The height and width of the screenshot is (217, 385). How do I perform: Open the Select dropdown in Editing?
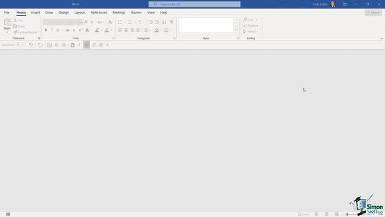250,31
